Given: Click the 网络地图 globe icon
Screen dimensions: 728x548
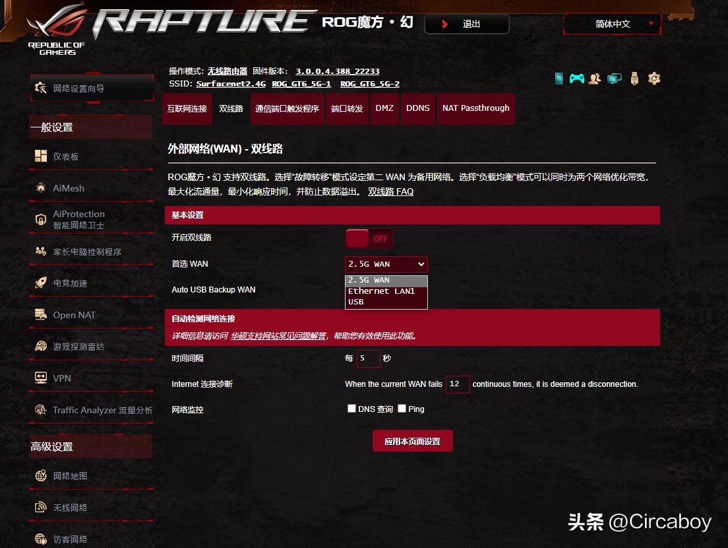Looking at the screenshot, I should (x=41, y=475).
